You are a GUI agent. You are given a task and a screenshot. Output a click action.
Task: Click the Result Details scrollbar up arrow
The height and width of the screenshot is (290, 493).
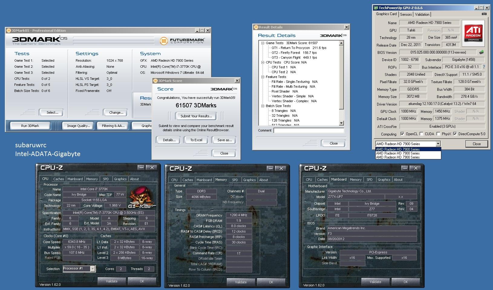(341, 43)
